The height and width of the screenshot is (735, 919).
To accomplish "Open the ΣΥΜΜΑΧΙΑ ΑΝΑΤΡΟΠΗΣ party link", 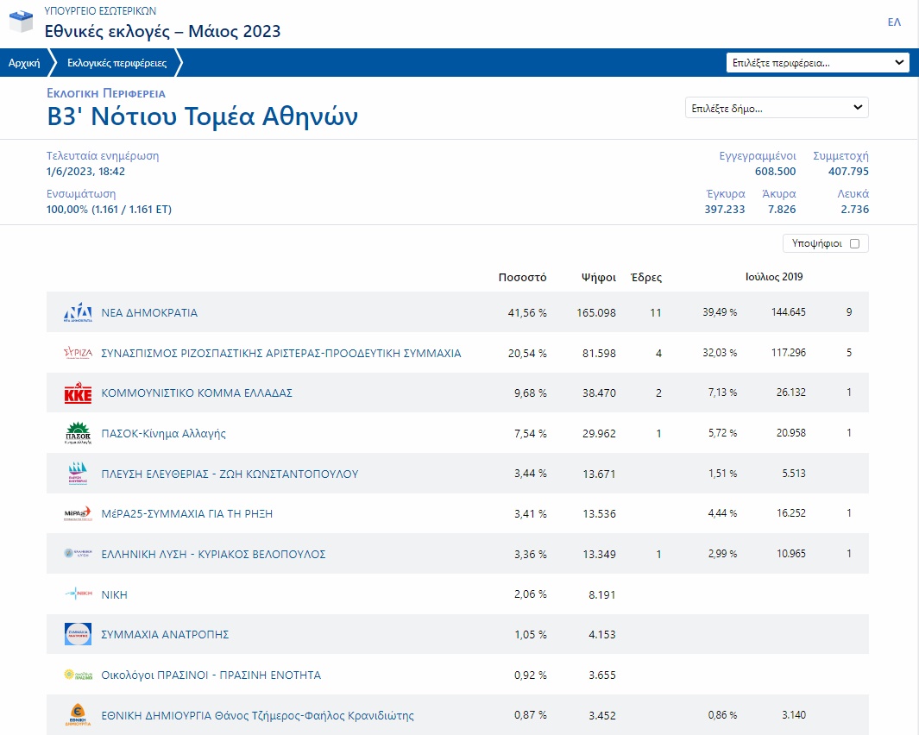I will click(x=166, y=635).
